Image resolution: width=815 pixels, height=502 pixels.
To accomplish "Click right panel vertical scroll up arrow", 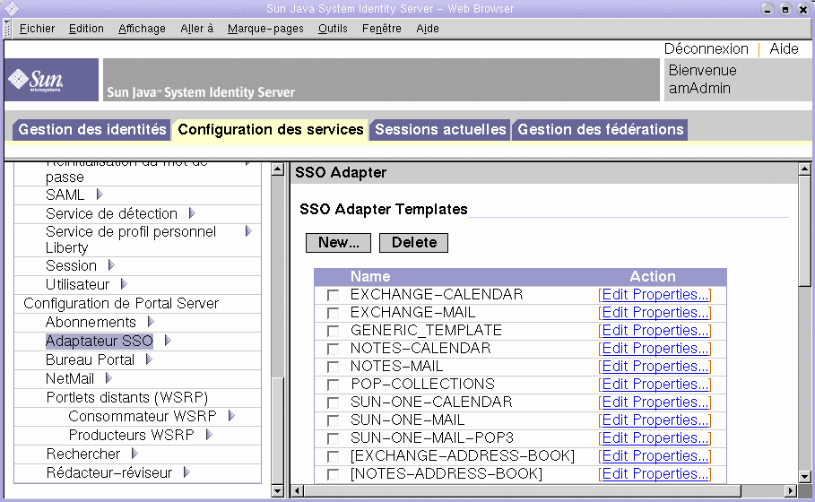I will (x=804, y=169).
